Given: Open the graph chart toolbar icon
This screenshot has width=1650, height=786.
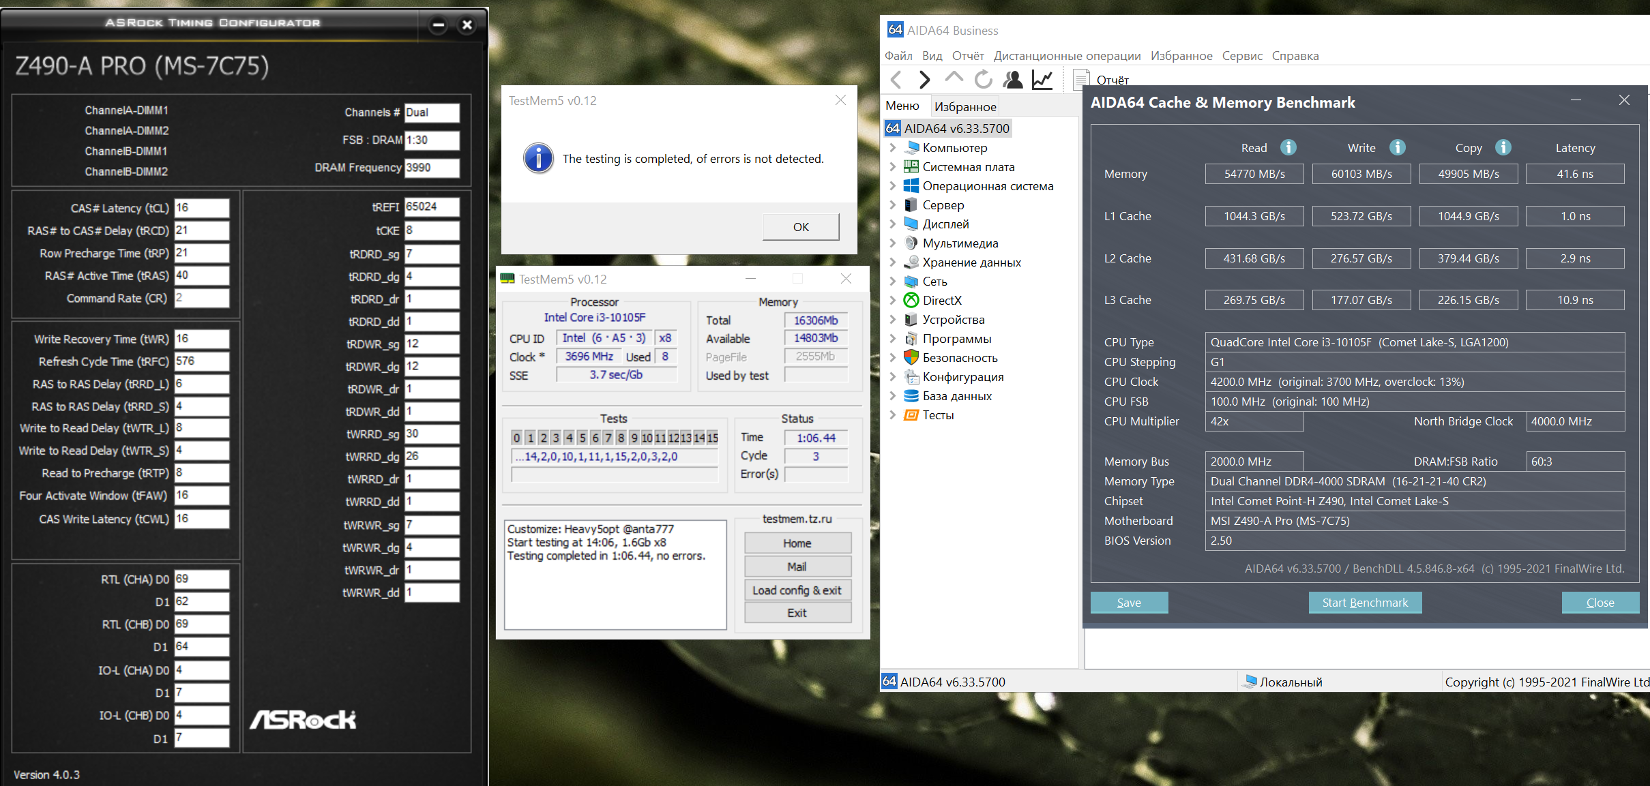Looking at the screenshot, I should pyautogui.click(x=1042, y=80).
